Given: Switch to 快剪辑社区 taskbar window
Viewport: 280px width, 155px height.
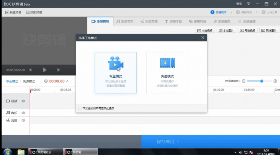Looking at the screenshot, I should (45, 152).
